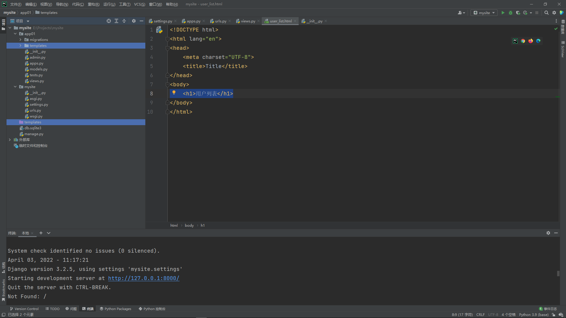Open the mysite run configuration dropdown
Screen dimensions: 566x318
[x=484, y=13]
